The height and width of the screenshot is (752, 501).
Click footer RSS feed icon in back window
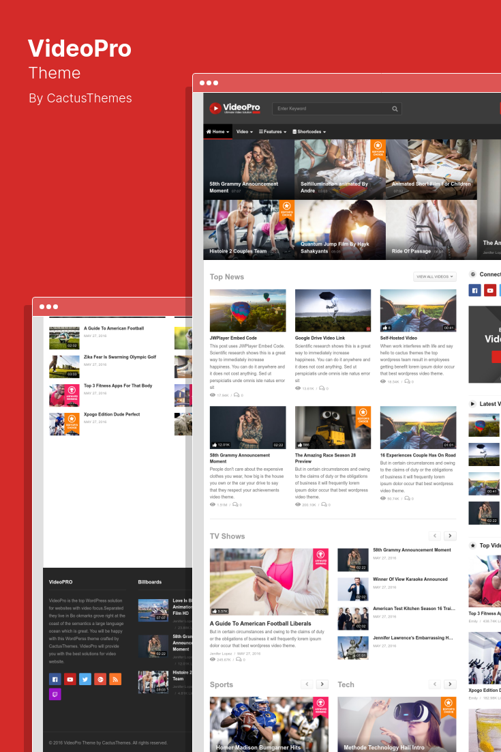115,679
